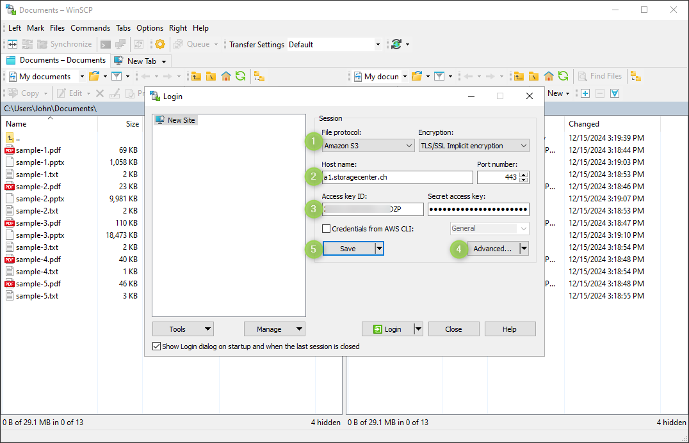Click right panel open directory folder icon
The height and width of the screenshot is (443, 689).
(x=417, y=76)
